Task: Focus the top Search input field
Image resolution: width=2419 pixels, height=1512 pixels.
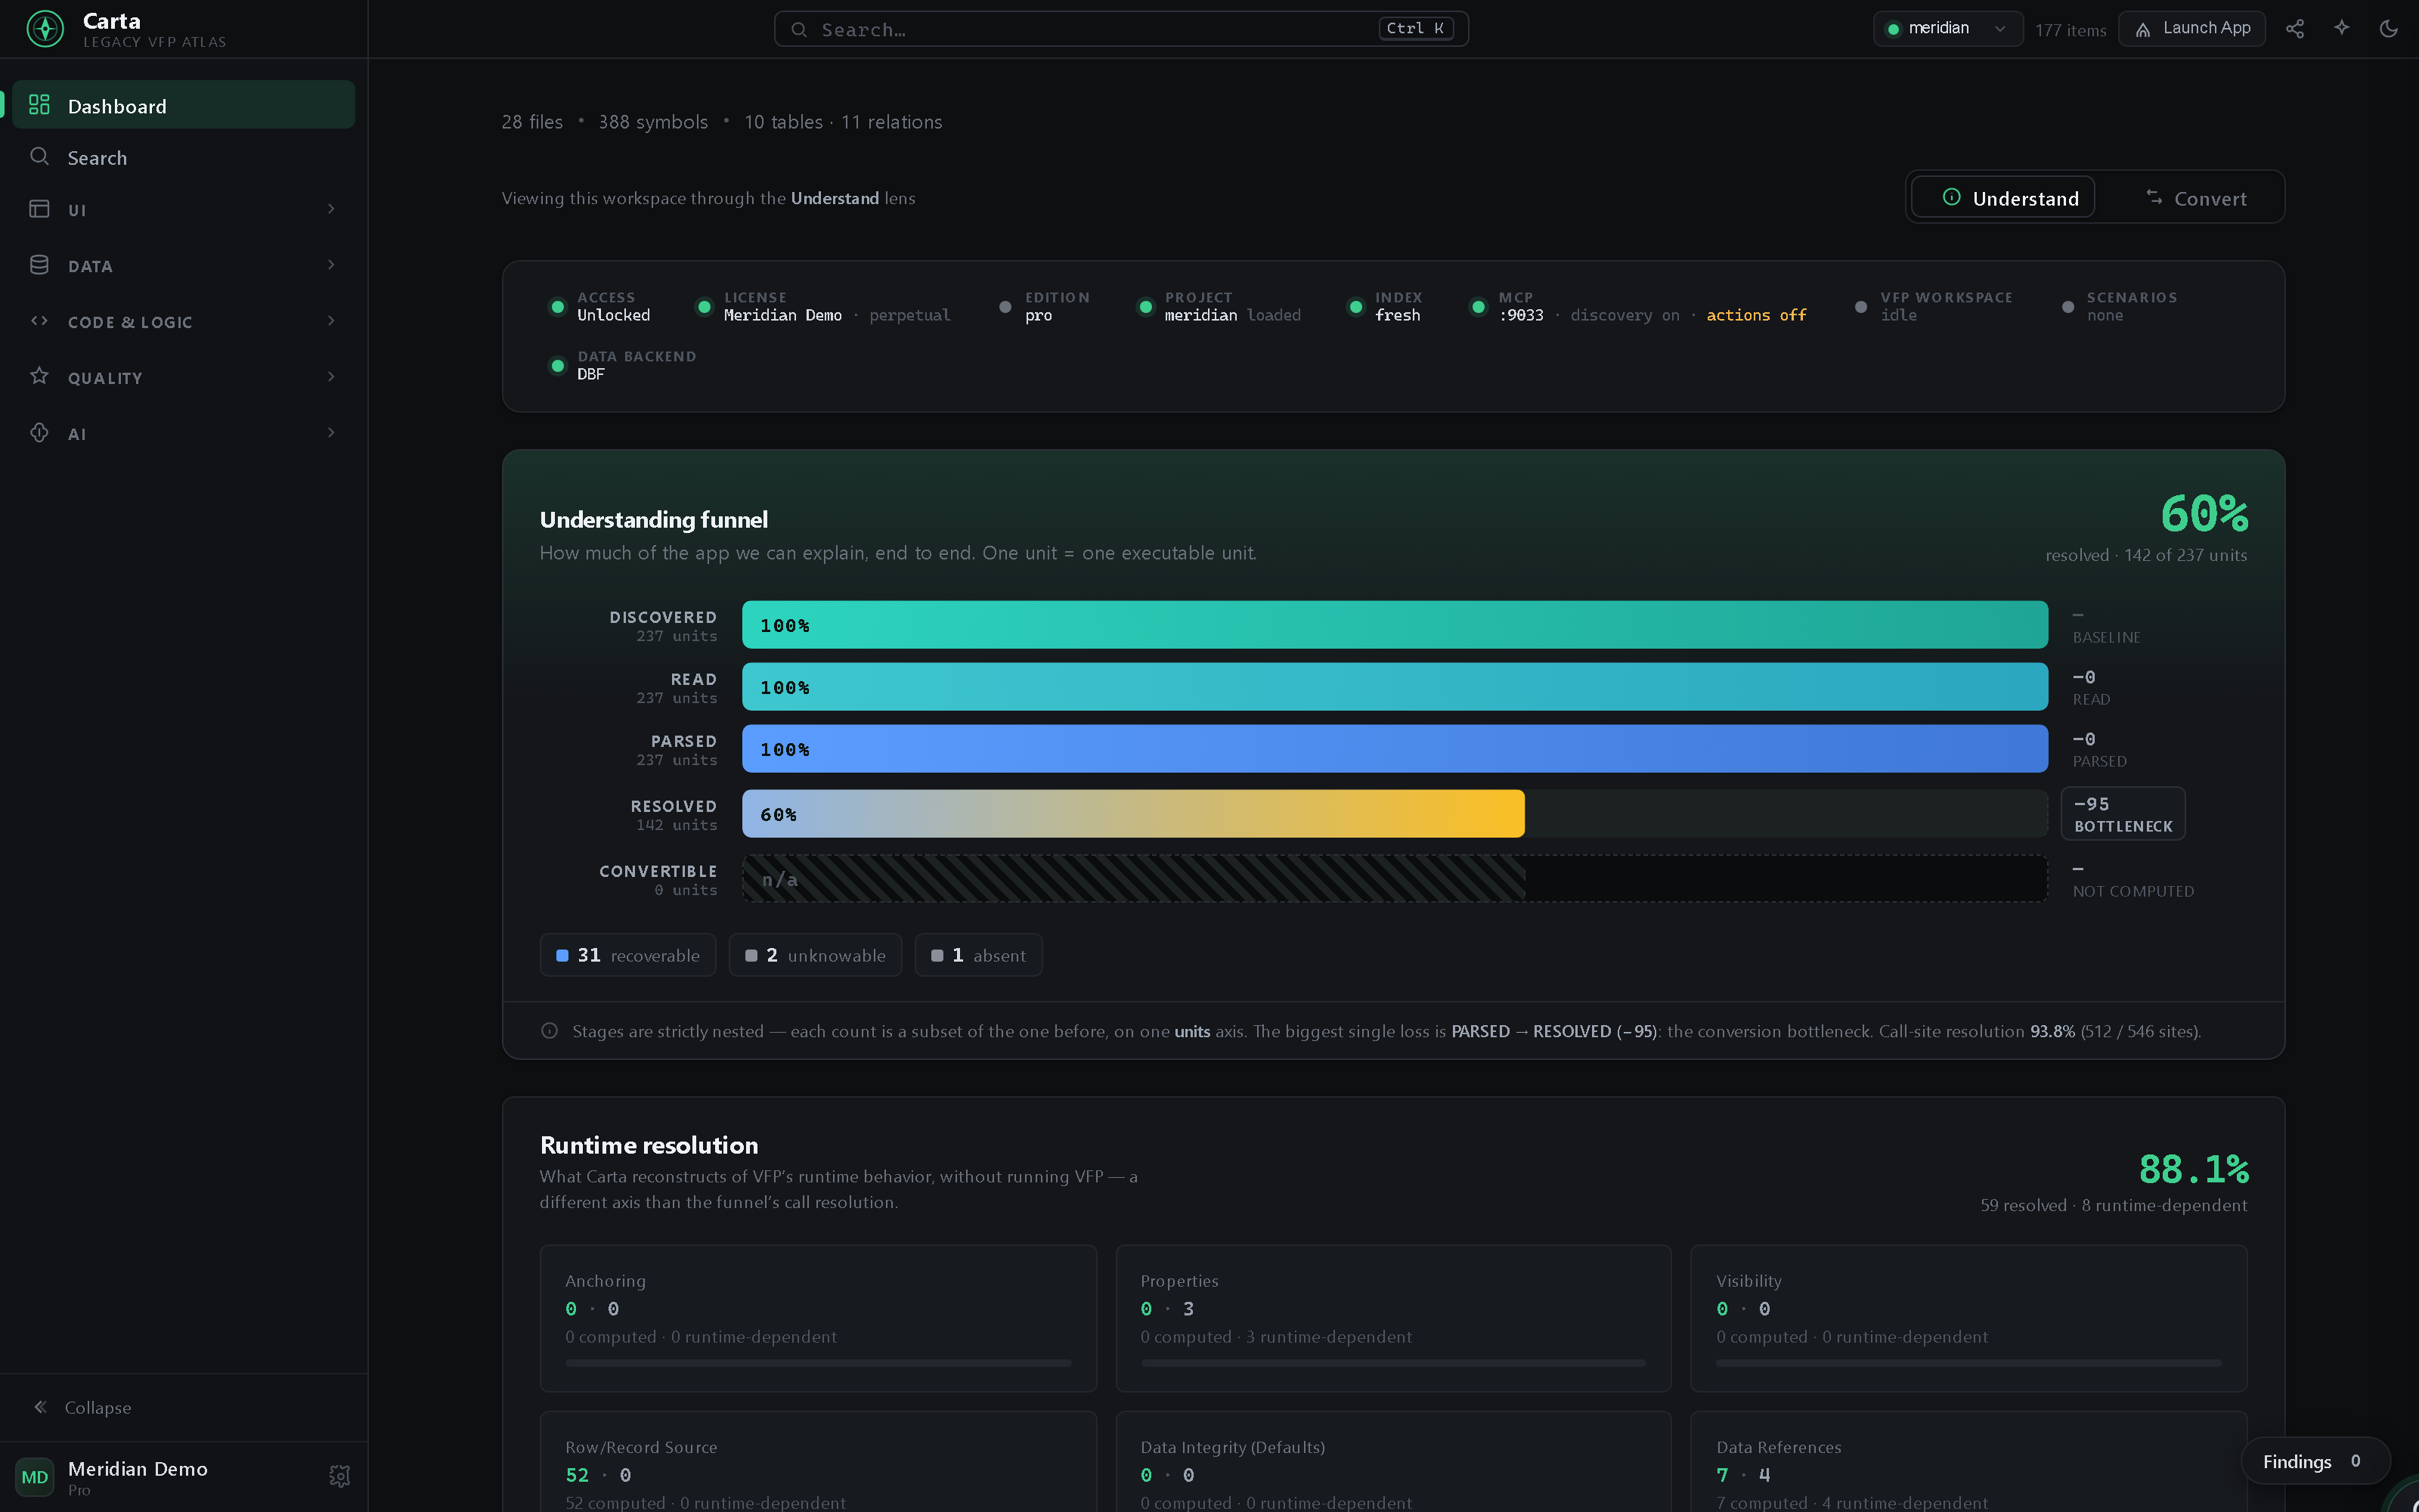Action: [1120, 29]
